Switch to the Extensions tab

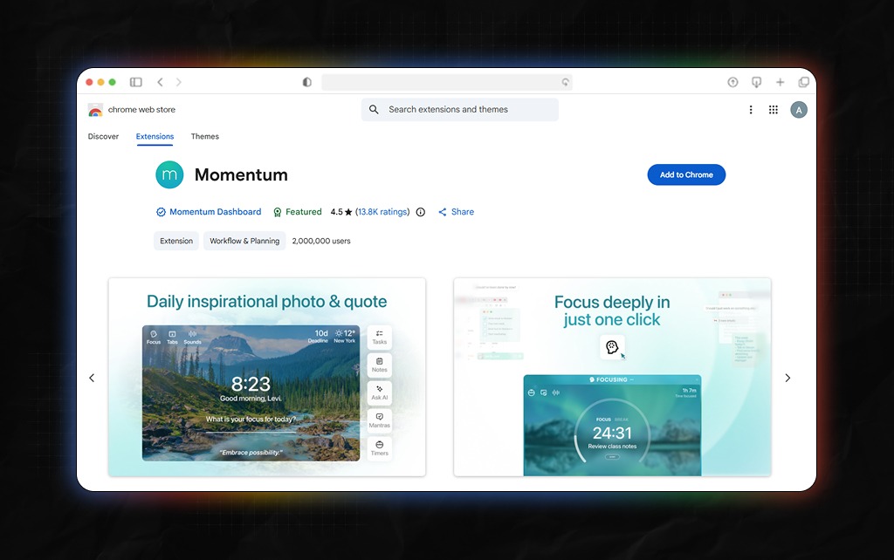tap(155, 137)
